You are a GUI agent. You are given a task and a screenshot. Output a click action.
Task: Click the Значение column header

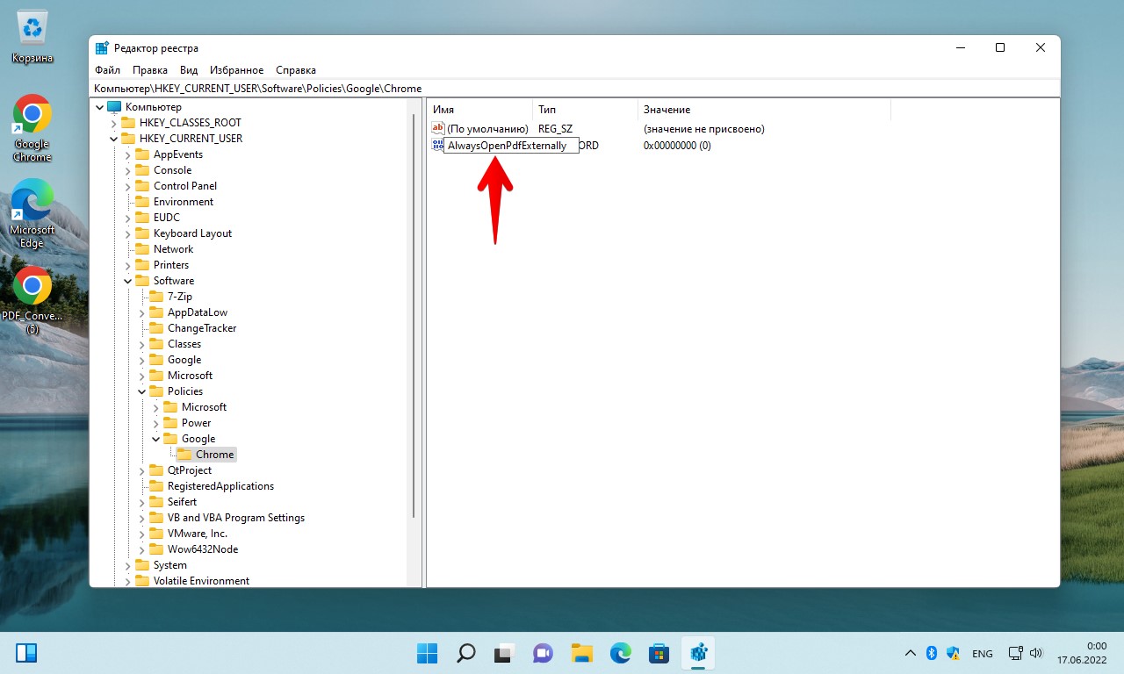click(x=764, y=110)
